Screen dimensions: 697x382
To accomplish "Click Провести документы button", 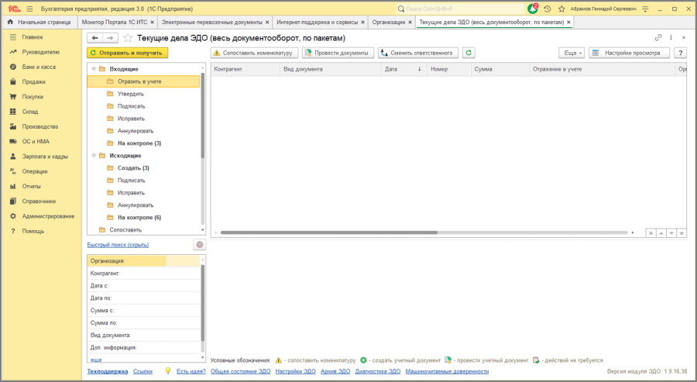I will 338,53.
